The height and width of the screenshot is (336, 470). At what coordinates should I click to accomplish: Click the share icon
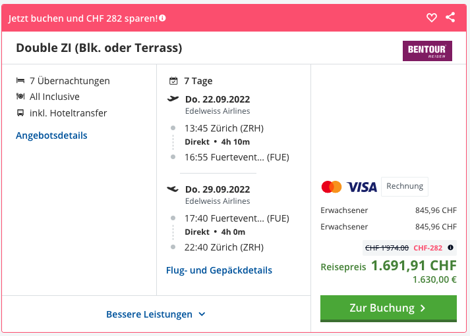point(450,18)
